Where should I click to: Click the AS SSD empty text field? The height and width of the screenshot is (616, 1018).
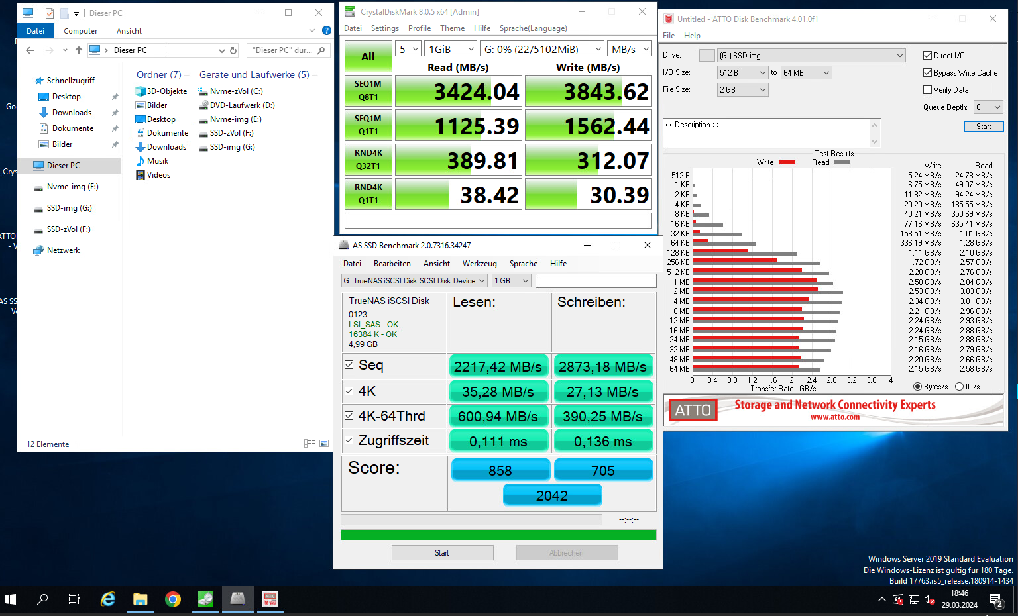pyautogui.click(x=596, y=281)
